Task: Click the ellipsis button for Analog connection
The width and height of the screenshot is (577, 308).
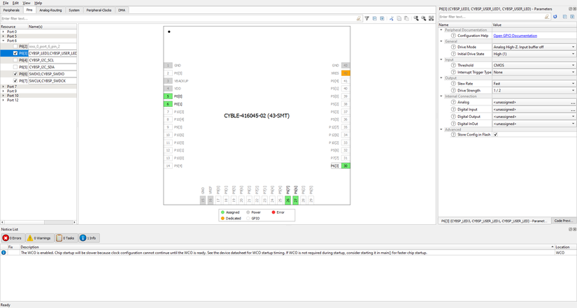Action: (573, 103)
